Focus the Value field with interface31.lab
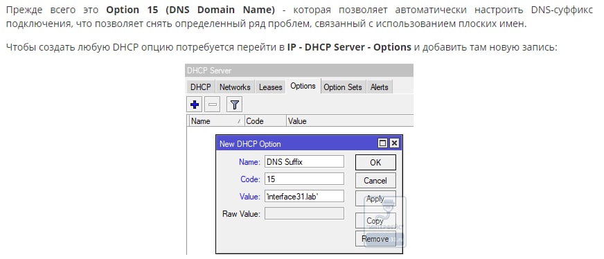604x259 pixels. [x=304, y=196]
